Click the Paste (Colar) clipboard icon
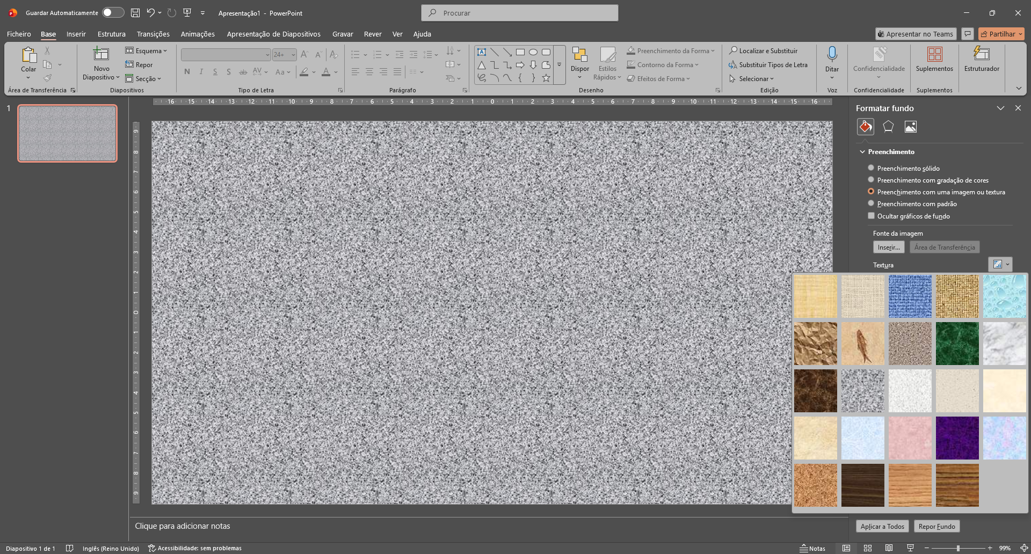Image resolution: width=1031 pixels, height=554 pixels. (x=28, y=55)
